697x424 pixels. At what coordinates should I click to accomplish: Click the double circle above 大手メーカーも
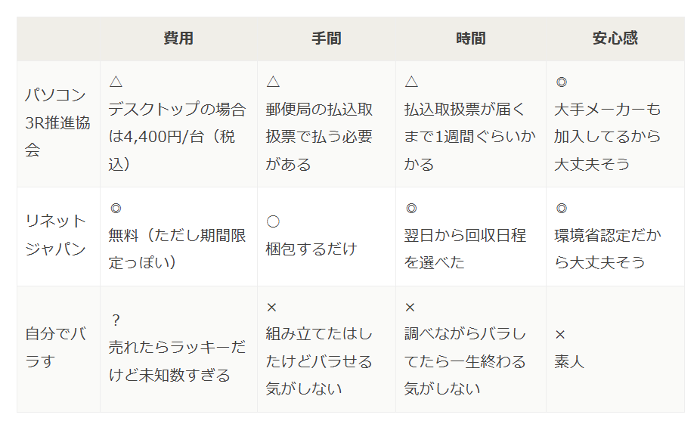[561, 82]
